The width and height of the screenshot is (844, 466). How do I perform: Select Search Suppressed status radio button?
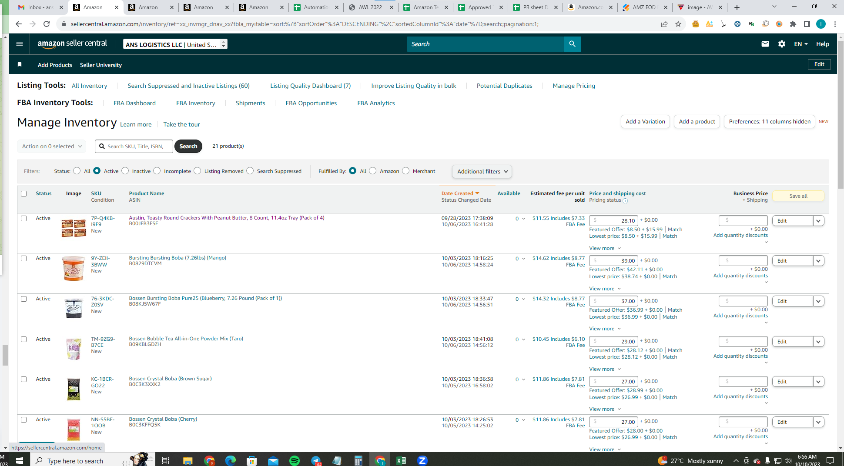pos(250,171)
